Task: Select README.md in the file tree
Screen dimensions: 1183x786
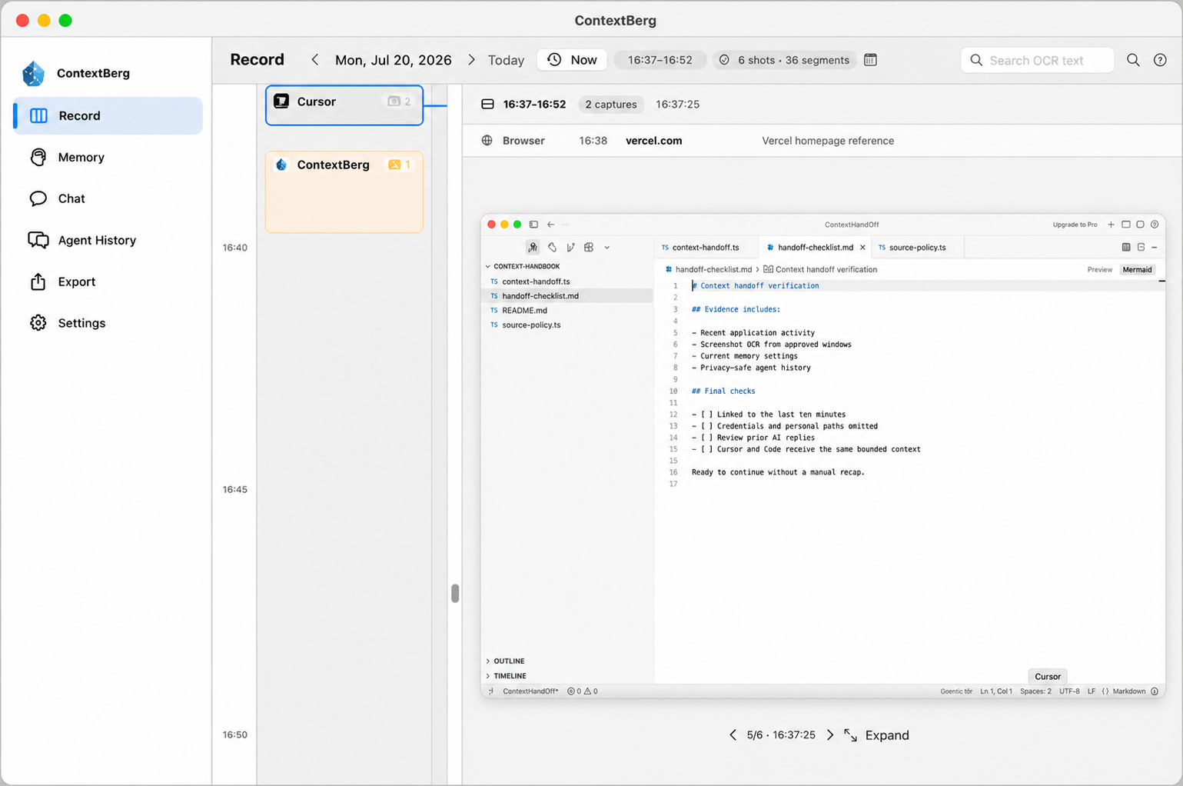Action: (524, 311)
